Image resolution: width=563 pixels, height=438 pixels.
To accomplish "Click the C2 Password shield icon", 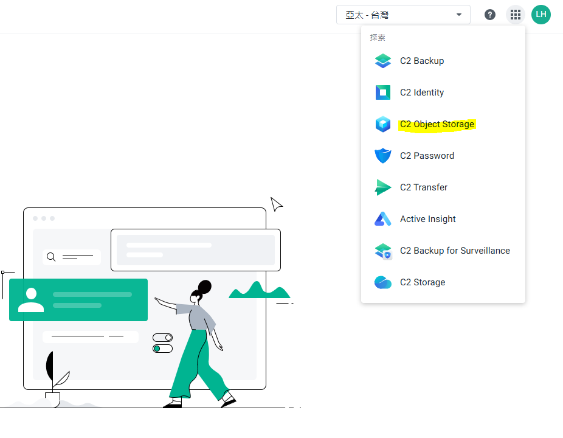I will pos(383,156).
